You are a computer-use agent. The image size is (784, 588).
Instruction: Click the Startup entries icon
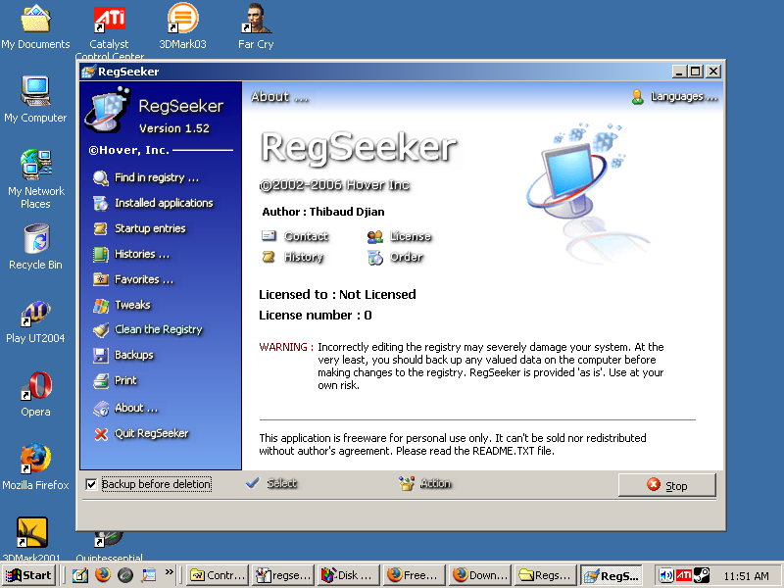pyautogui.click(x=100, y=228)
